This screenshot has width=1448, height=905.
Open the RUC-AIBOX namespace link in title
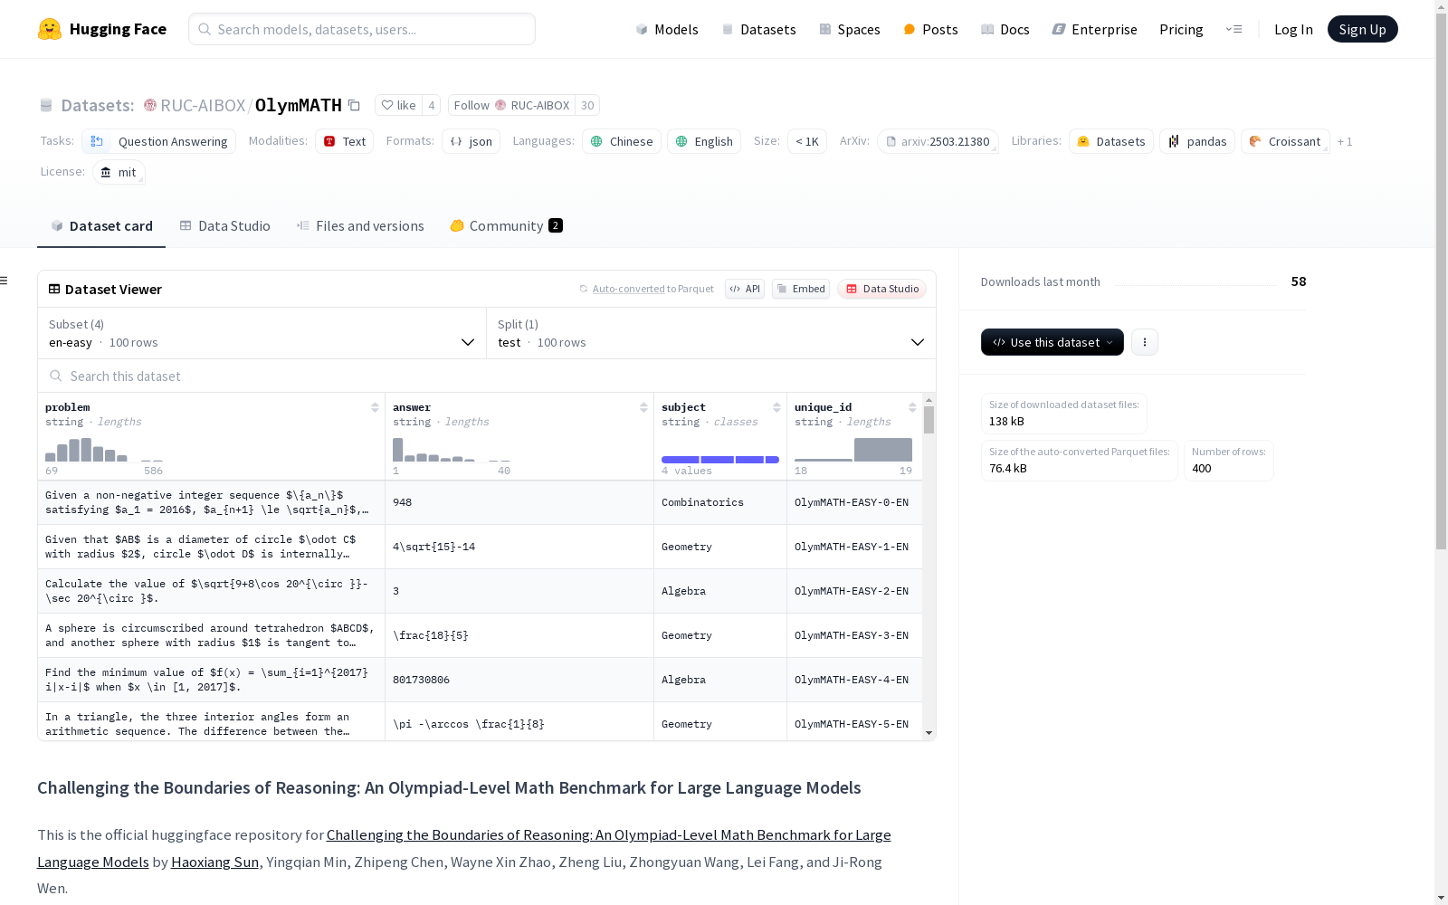point(203,105)
